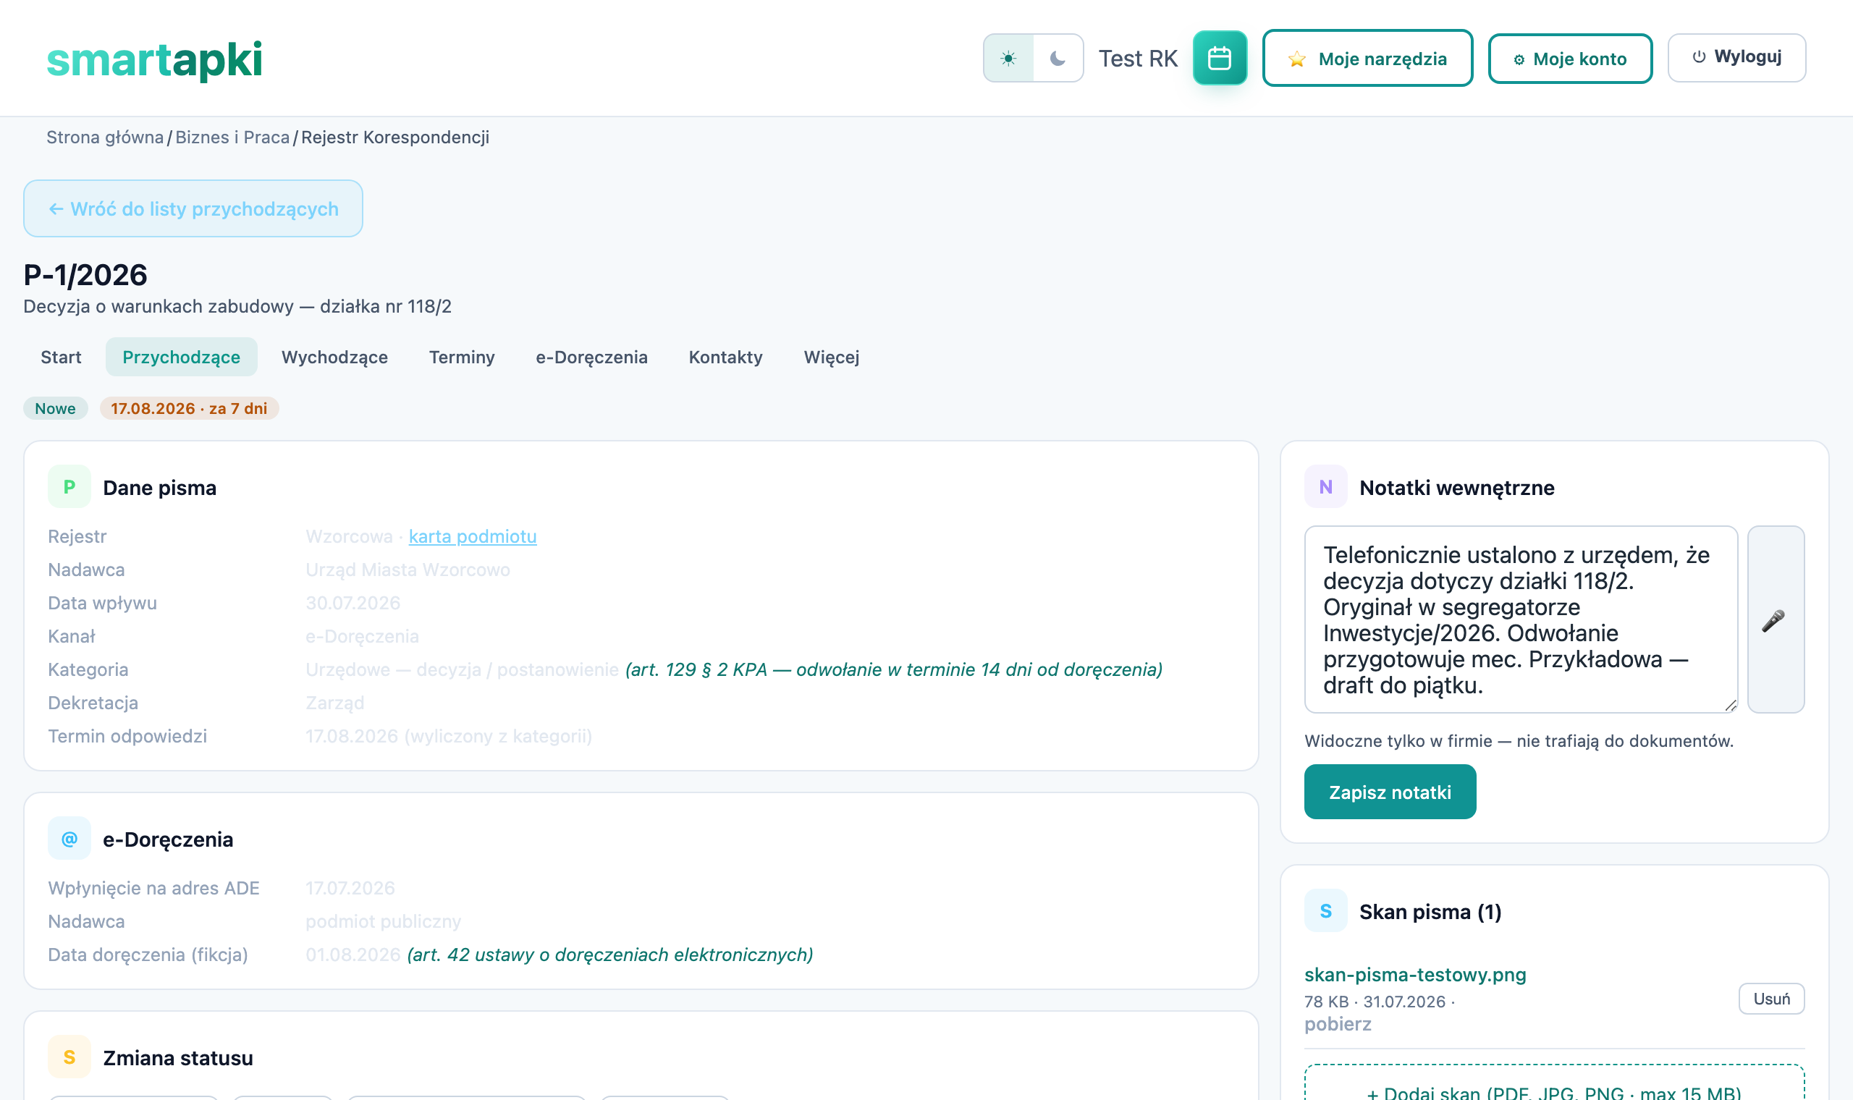The image size is (1853, 1100).
Task: Open Moje narzędzia
Action: coord(1367,58)
